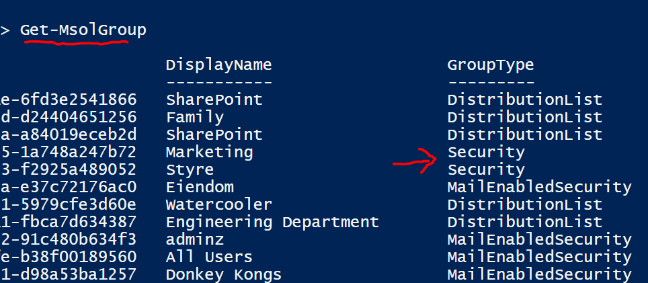Click SharePoint in the a84019eceb2d row
This screenshot has height=283, width=648.
click(x=214, y=134)
